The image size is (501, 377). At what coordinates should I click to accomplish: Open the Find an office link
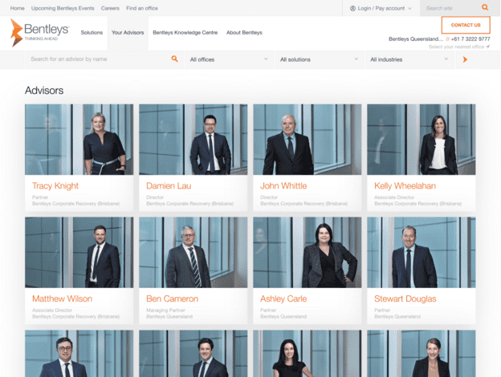tap(142, 8)
